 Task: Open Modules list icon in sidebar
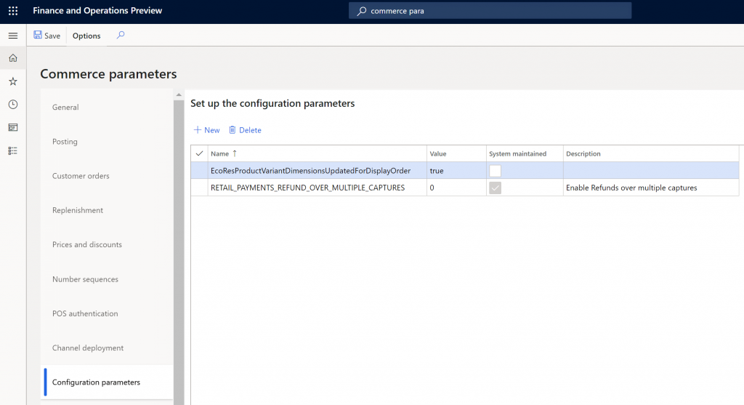point(13,151)
